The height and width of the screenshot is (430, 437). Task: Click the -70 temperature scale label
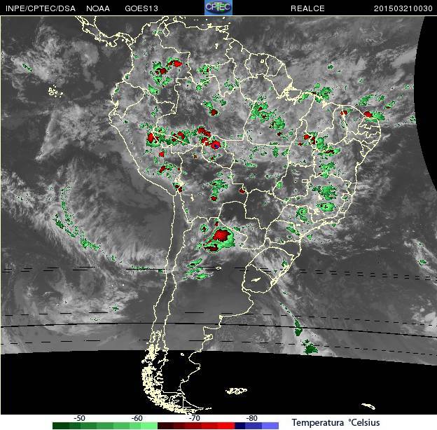194,418
